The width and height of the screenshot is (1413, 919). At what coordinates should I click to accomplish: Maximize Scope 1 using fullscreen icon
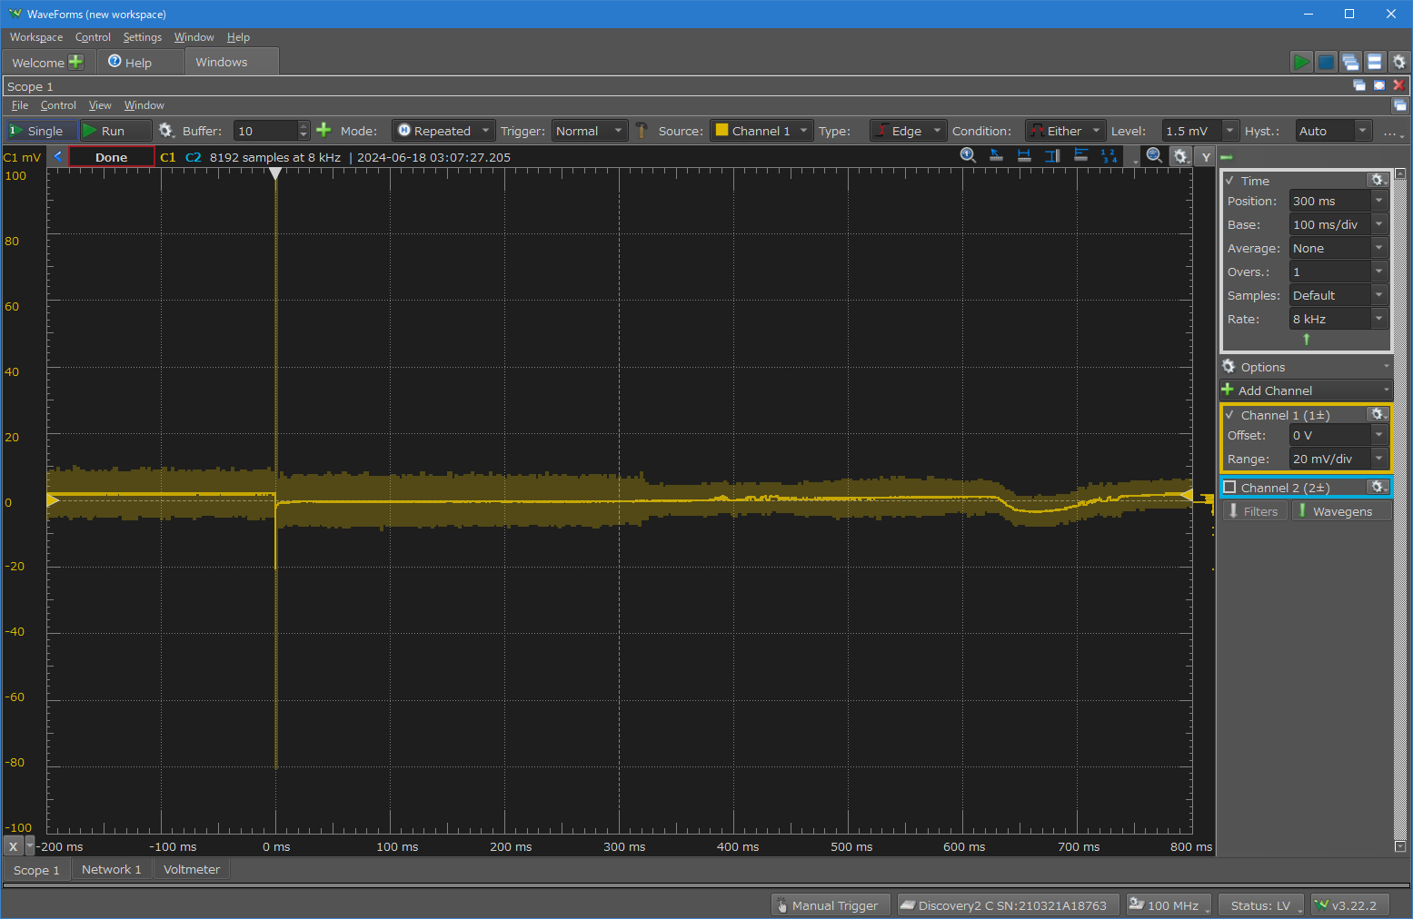(1379, 85)
